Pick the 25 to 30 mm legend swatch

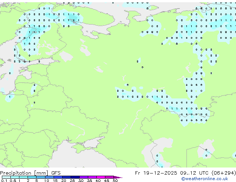(x=75, y=177)
